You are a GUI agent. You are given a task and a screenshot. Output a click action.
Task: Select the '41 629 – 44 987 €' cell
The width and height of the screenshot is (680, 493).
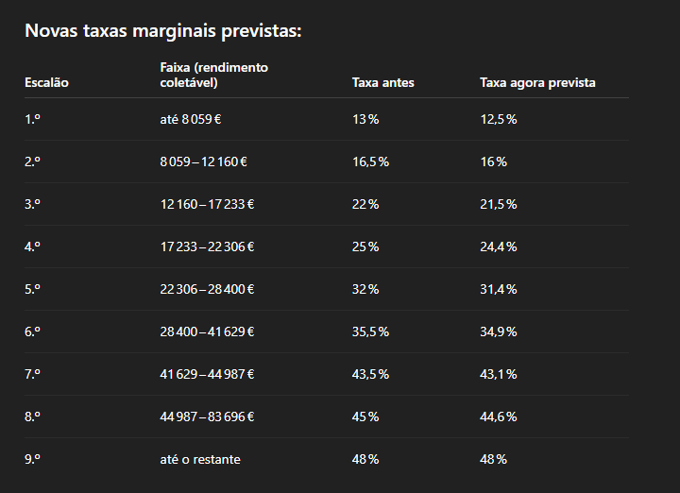coord(207,374)
